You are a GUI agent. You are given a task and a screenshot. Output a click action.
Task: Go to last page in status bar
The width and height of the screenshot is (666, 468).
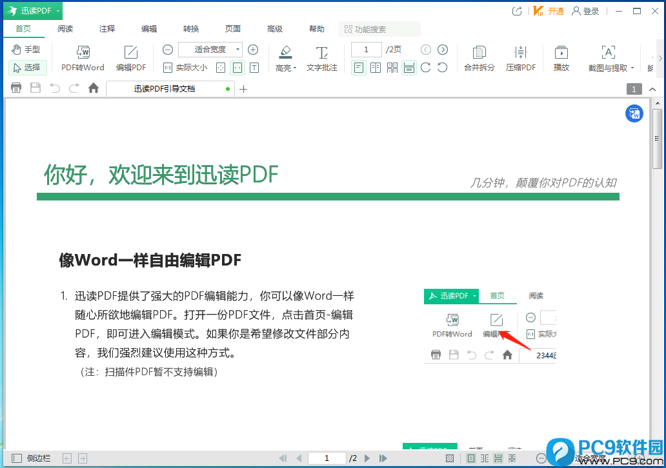click(383, 458)
